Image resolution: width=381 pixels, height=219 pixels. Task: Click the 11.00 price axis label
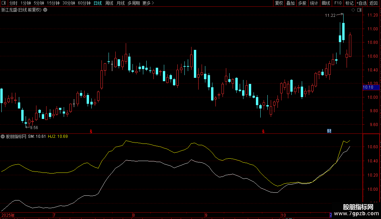click(x=373, y=29)
